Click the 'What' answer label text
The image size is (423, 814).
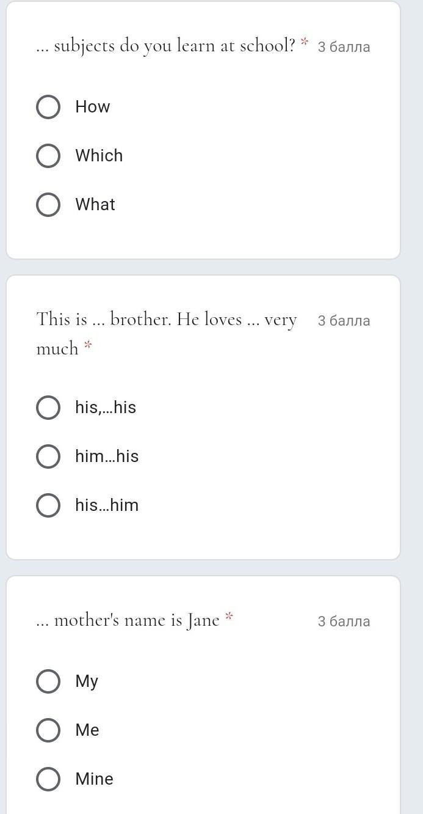95,205
